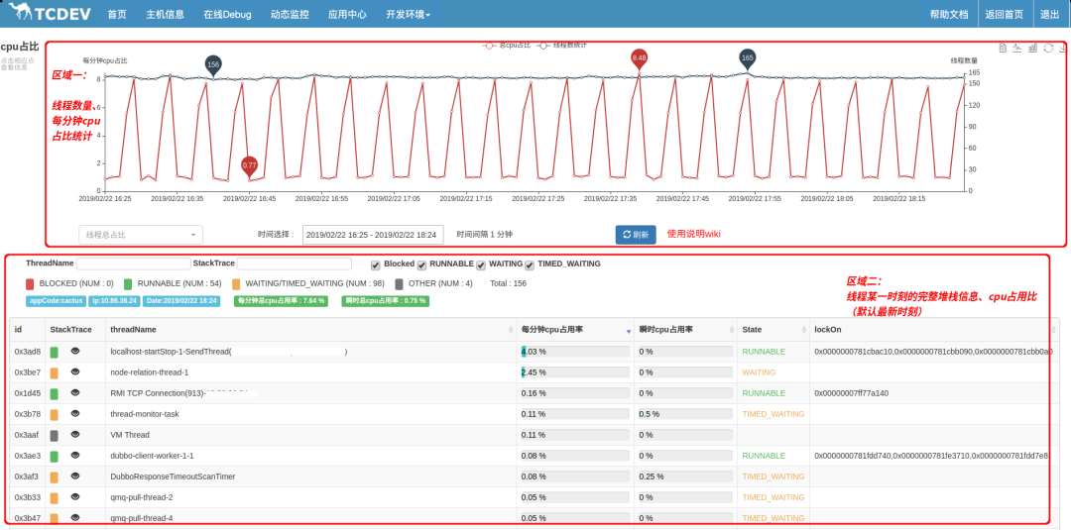Click gray state square of 0x3aaf row
Screen dimensions: 1071x530
coord(55,435)
